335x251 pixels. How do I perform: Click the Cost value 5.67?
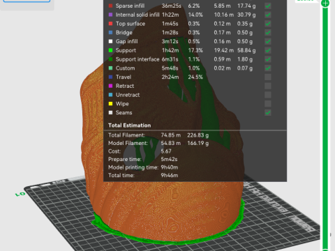click(166, 151)
